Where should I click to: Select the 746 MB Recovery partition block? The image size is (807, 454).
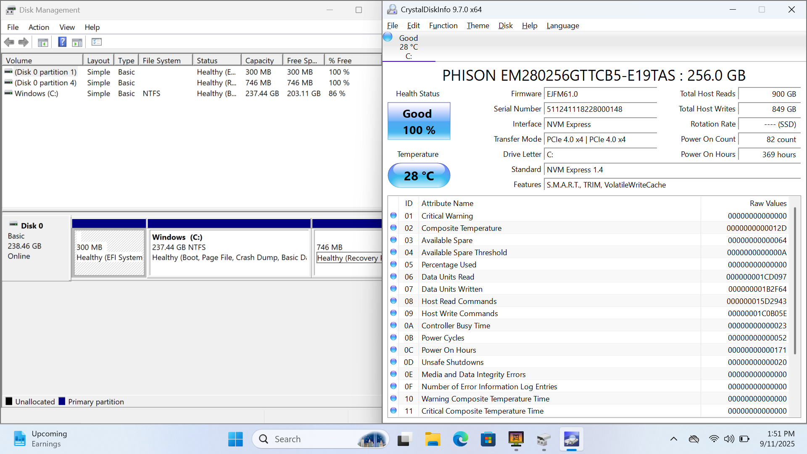[x=348, y=252]
